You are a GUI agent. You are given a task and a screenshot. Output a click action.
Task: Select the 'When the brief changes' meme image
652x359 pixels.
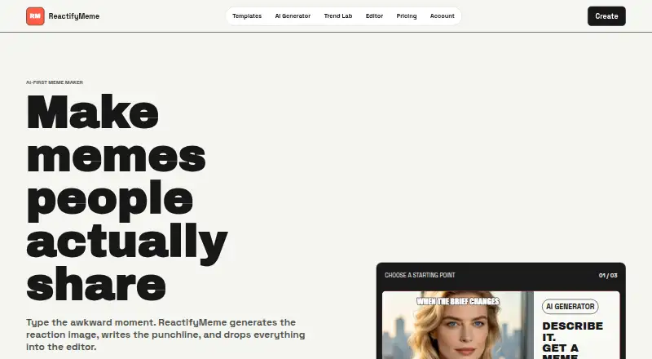[458, 325]
